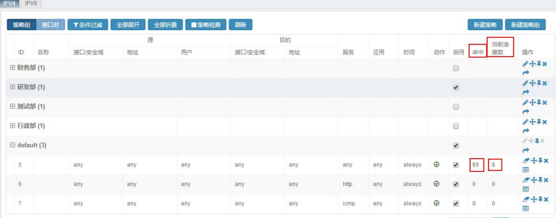Click the move icon in 研发部 row

tap(532, 83)
